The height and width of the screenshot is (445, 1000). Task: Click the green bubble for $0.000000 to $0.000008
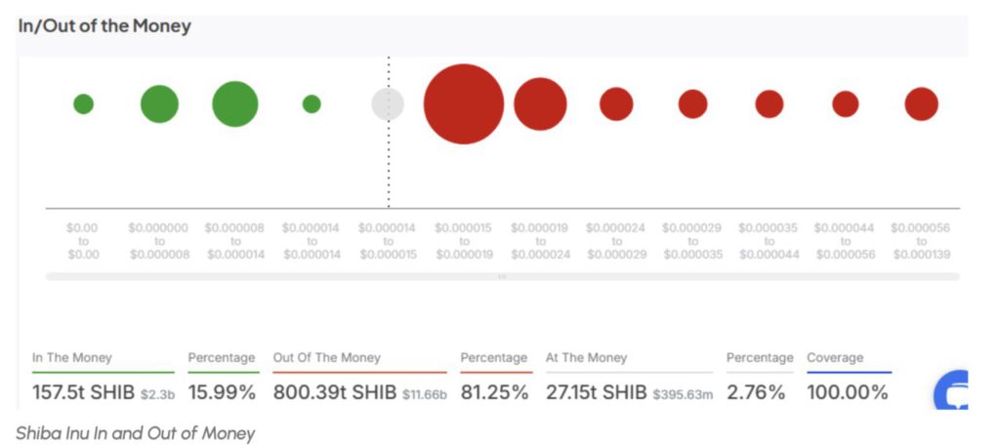(x=159, y=104)
